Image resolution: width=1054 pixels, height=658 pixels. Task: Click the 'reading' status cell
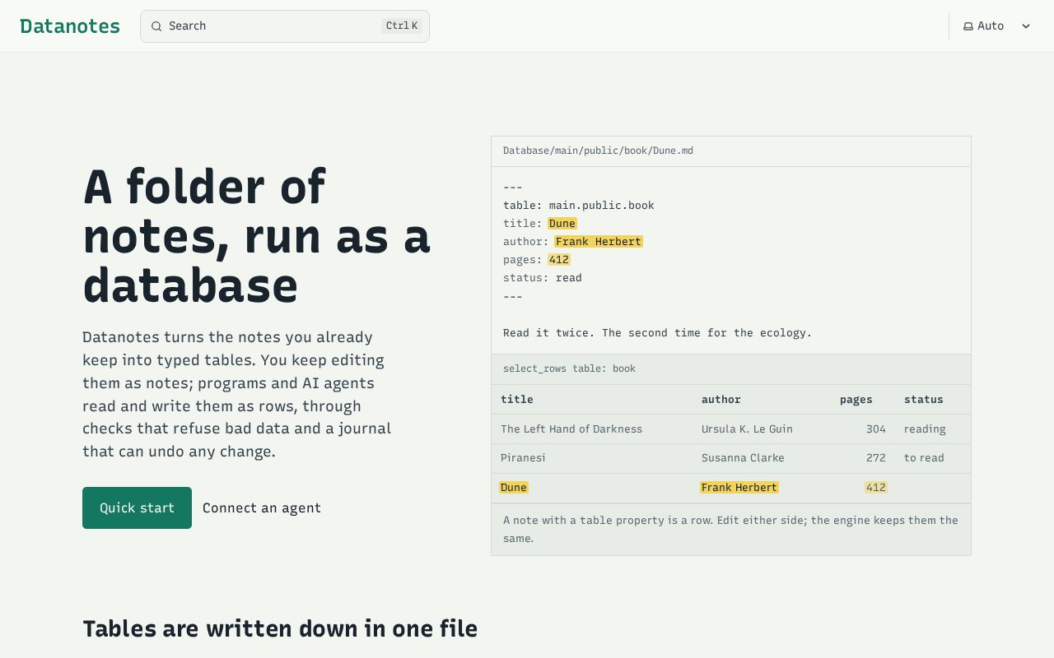[925, 429]
